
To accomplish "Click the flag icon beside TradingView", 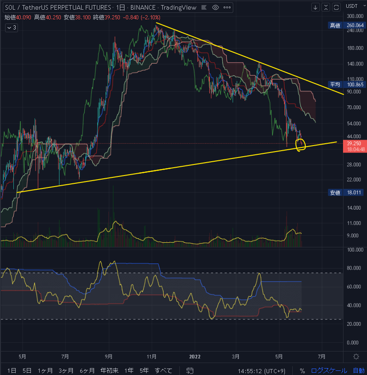I will click(x=204, y=7).
